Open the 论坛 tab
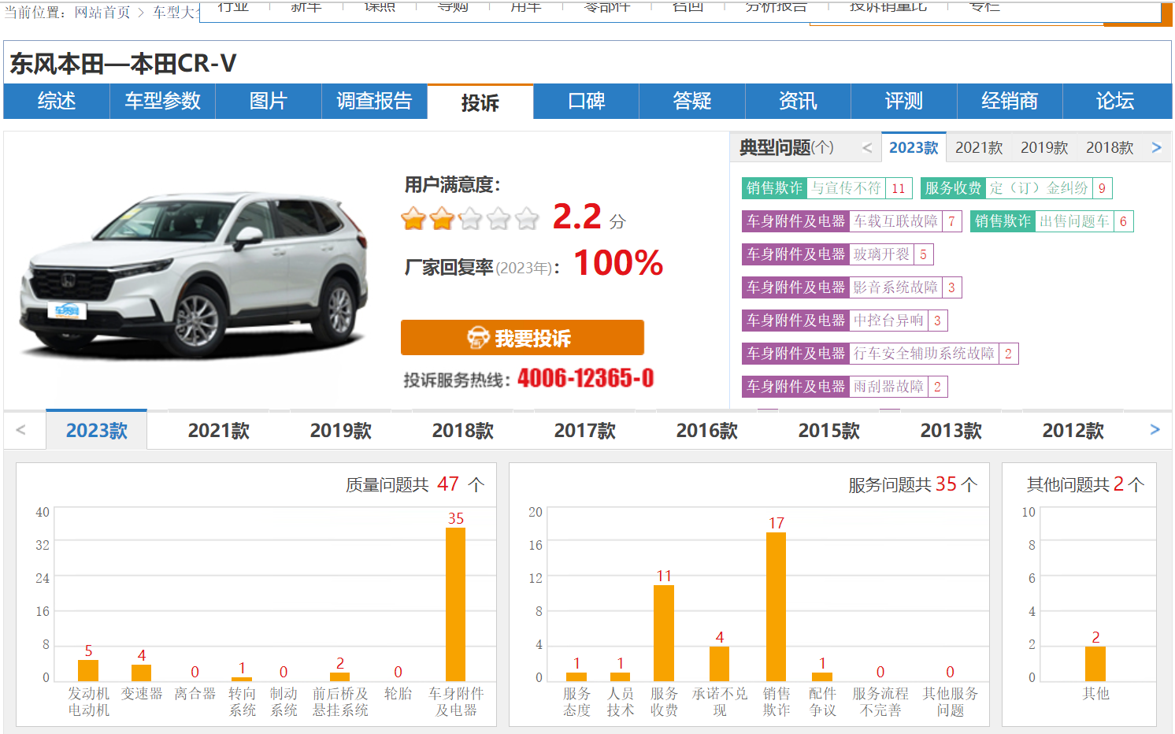Screen dimensions: 1175x734 pyautogui.click(x=1116, y=101)
